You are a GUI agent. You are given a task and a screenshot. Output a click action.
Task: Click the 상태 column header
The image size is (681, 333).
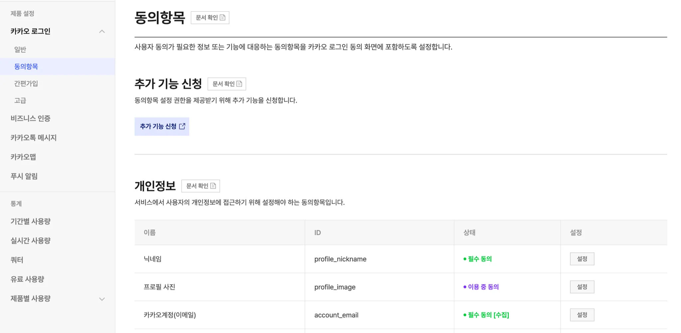[x=507, y=233]
